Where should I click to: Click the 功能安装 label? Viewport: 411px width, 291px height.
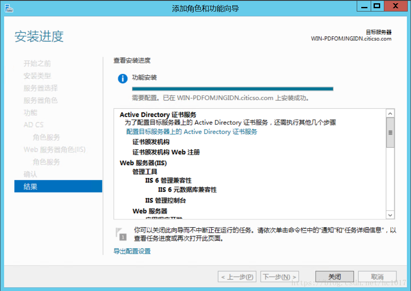[144, 78]
